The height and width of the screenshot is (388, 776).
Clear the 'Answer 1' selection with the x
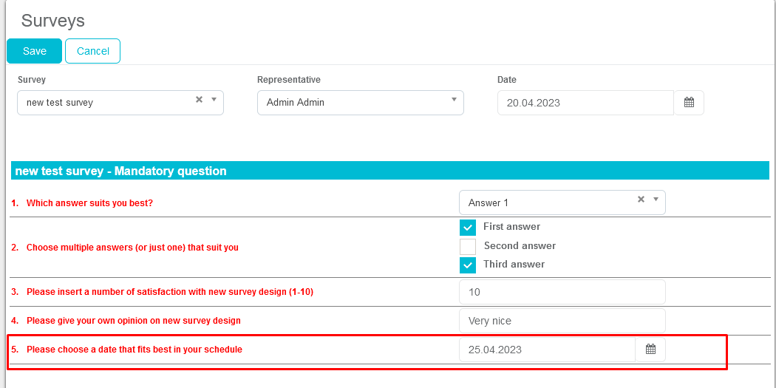click(641, 200)
